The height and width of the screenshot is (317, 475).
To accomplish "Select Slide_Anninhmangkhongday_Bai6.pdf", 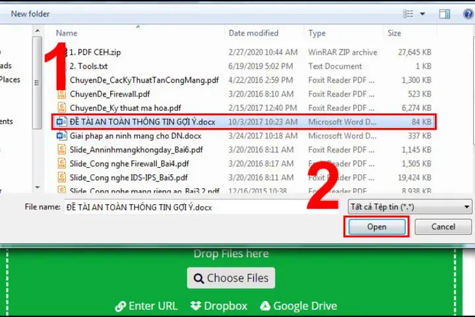I will [137, 149].
